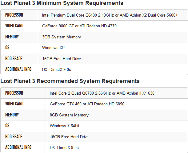Click HDD SPACE label in the Recommended table
Image resolution: width=188 pixels, height=153 pixels.
(14, 137)
